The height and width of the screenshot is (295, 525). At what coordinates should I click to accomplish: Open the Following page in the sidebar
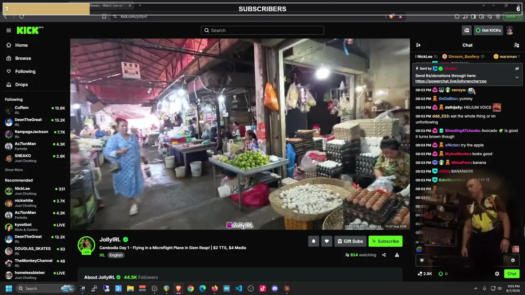pyautogui.click(x=25, y=71)
